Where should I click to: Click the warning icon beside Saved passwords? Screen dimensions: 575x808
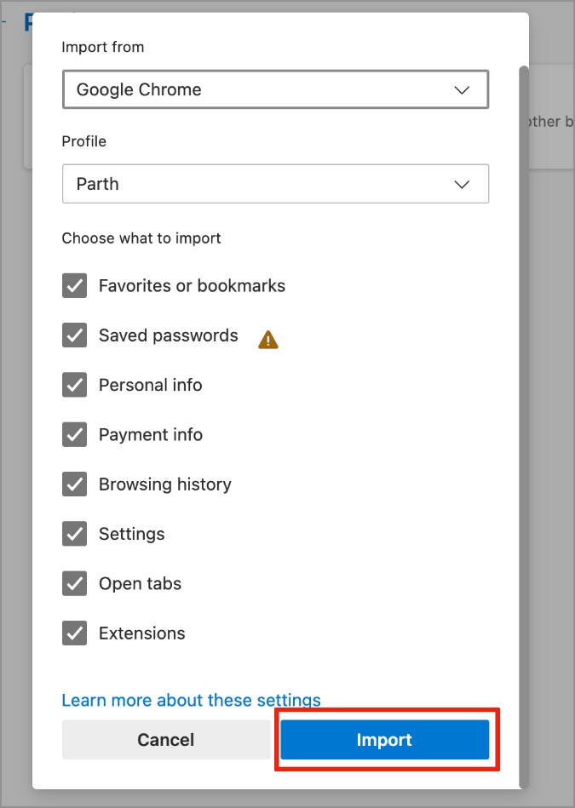(268, 340)
